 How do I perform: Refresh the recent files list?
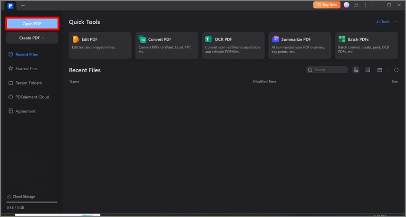click(396, 70)
